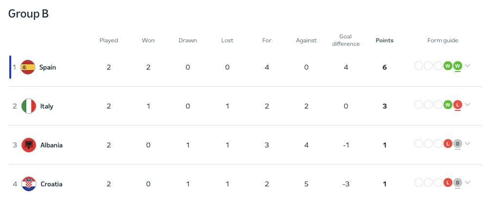Expand Albania's form guide chevron
The width and height of the screenshot is (487, 199).
tap(467, 144)
